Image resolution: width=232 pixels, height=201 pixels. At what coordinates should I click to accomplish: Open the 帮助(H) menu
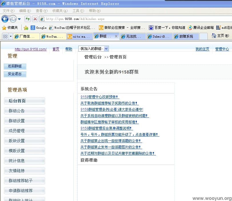95,11
